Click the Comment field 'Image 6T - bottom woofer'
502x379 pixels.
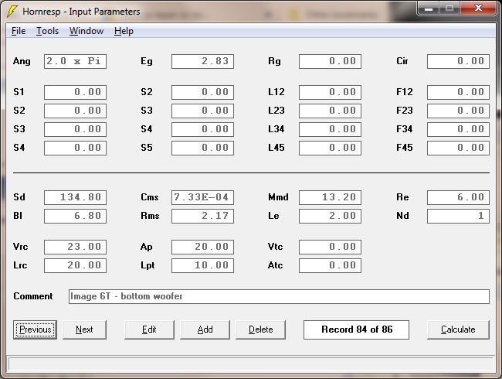(x=279, y=296)
